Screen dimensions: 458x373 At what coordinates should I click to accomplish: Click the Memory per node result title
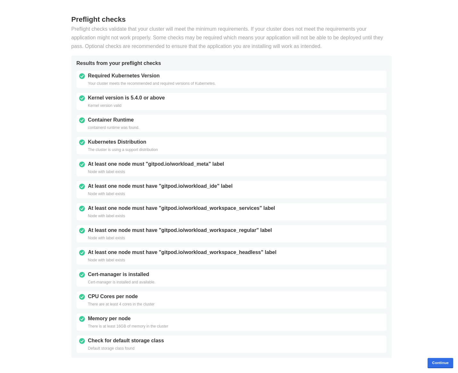point(109,319)
